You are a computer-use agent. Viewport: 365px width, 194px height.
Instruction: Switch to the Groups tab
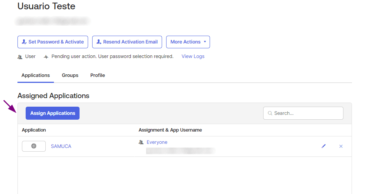coord(70,75)
